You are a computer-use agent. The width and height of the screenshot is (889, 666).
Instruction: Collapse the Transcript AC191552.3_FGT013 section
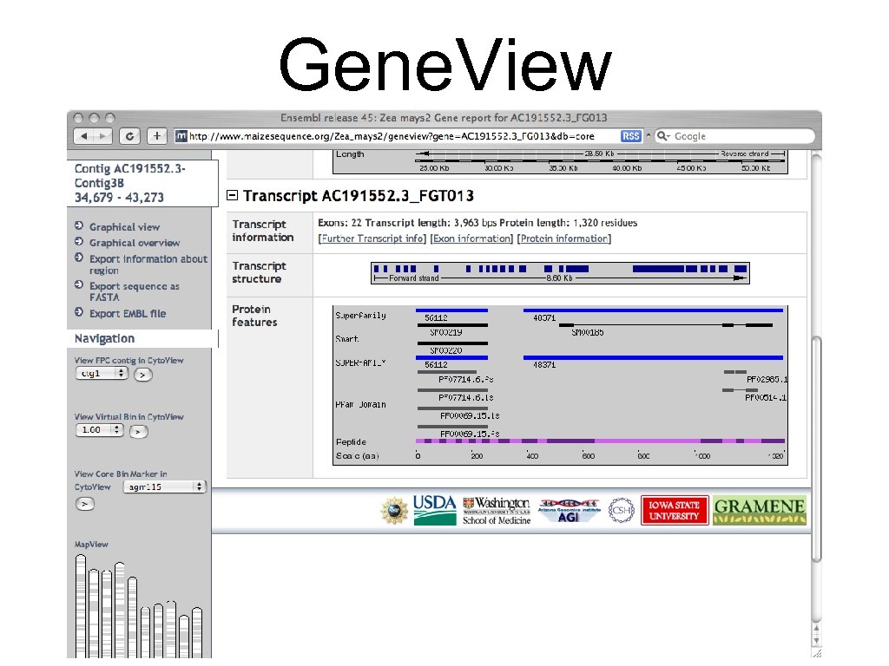(x=232, y=195)
